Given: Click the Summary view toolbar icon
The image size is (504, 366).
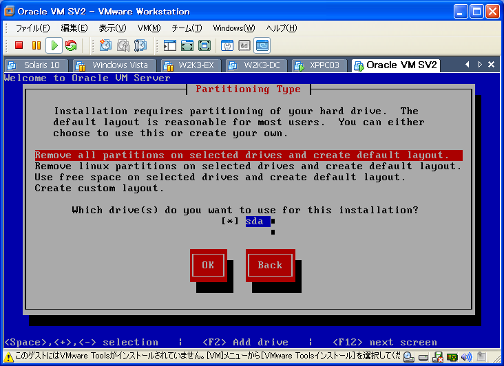Looking at the screenshot, I should [227, 45].
